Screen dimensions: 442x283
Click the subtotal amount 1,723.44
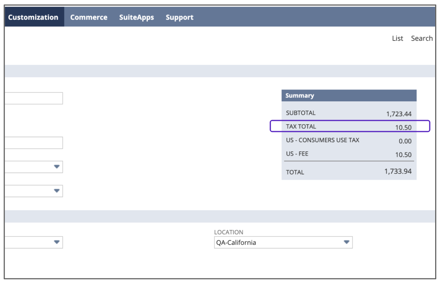[x=399, y=114]
